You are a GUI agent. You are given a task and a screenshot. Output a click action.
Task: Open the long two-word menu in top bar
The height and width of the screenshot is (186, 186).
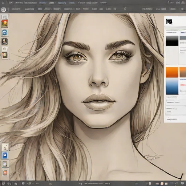tap(88, 3)
